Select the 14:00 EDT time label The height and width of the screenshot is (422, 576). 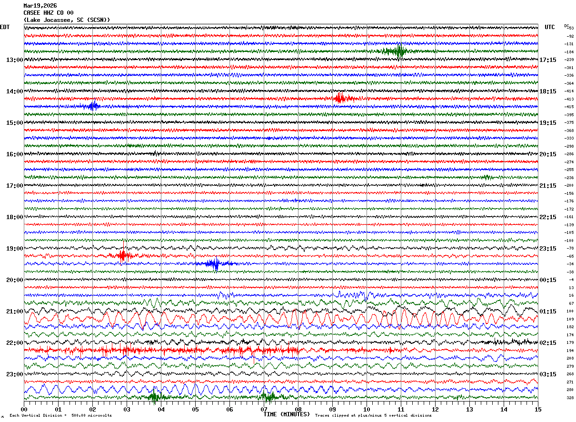tap(15, 91)
